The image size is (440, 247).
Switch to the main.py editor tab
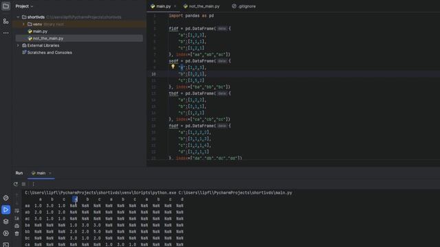pos(163,6)
